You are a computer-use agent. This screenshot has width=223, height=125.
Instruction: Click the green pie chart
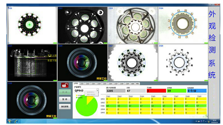point(87,106)
